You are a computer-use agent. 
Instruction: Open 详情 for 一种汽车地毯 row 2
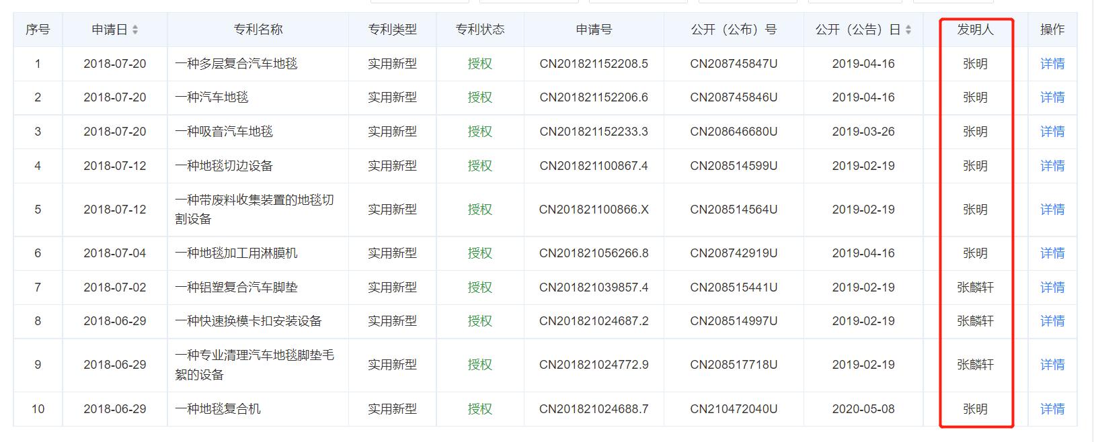[1052, 97]
